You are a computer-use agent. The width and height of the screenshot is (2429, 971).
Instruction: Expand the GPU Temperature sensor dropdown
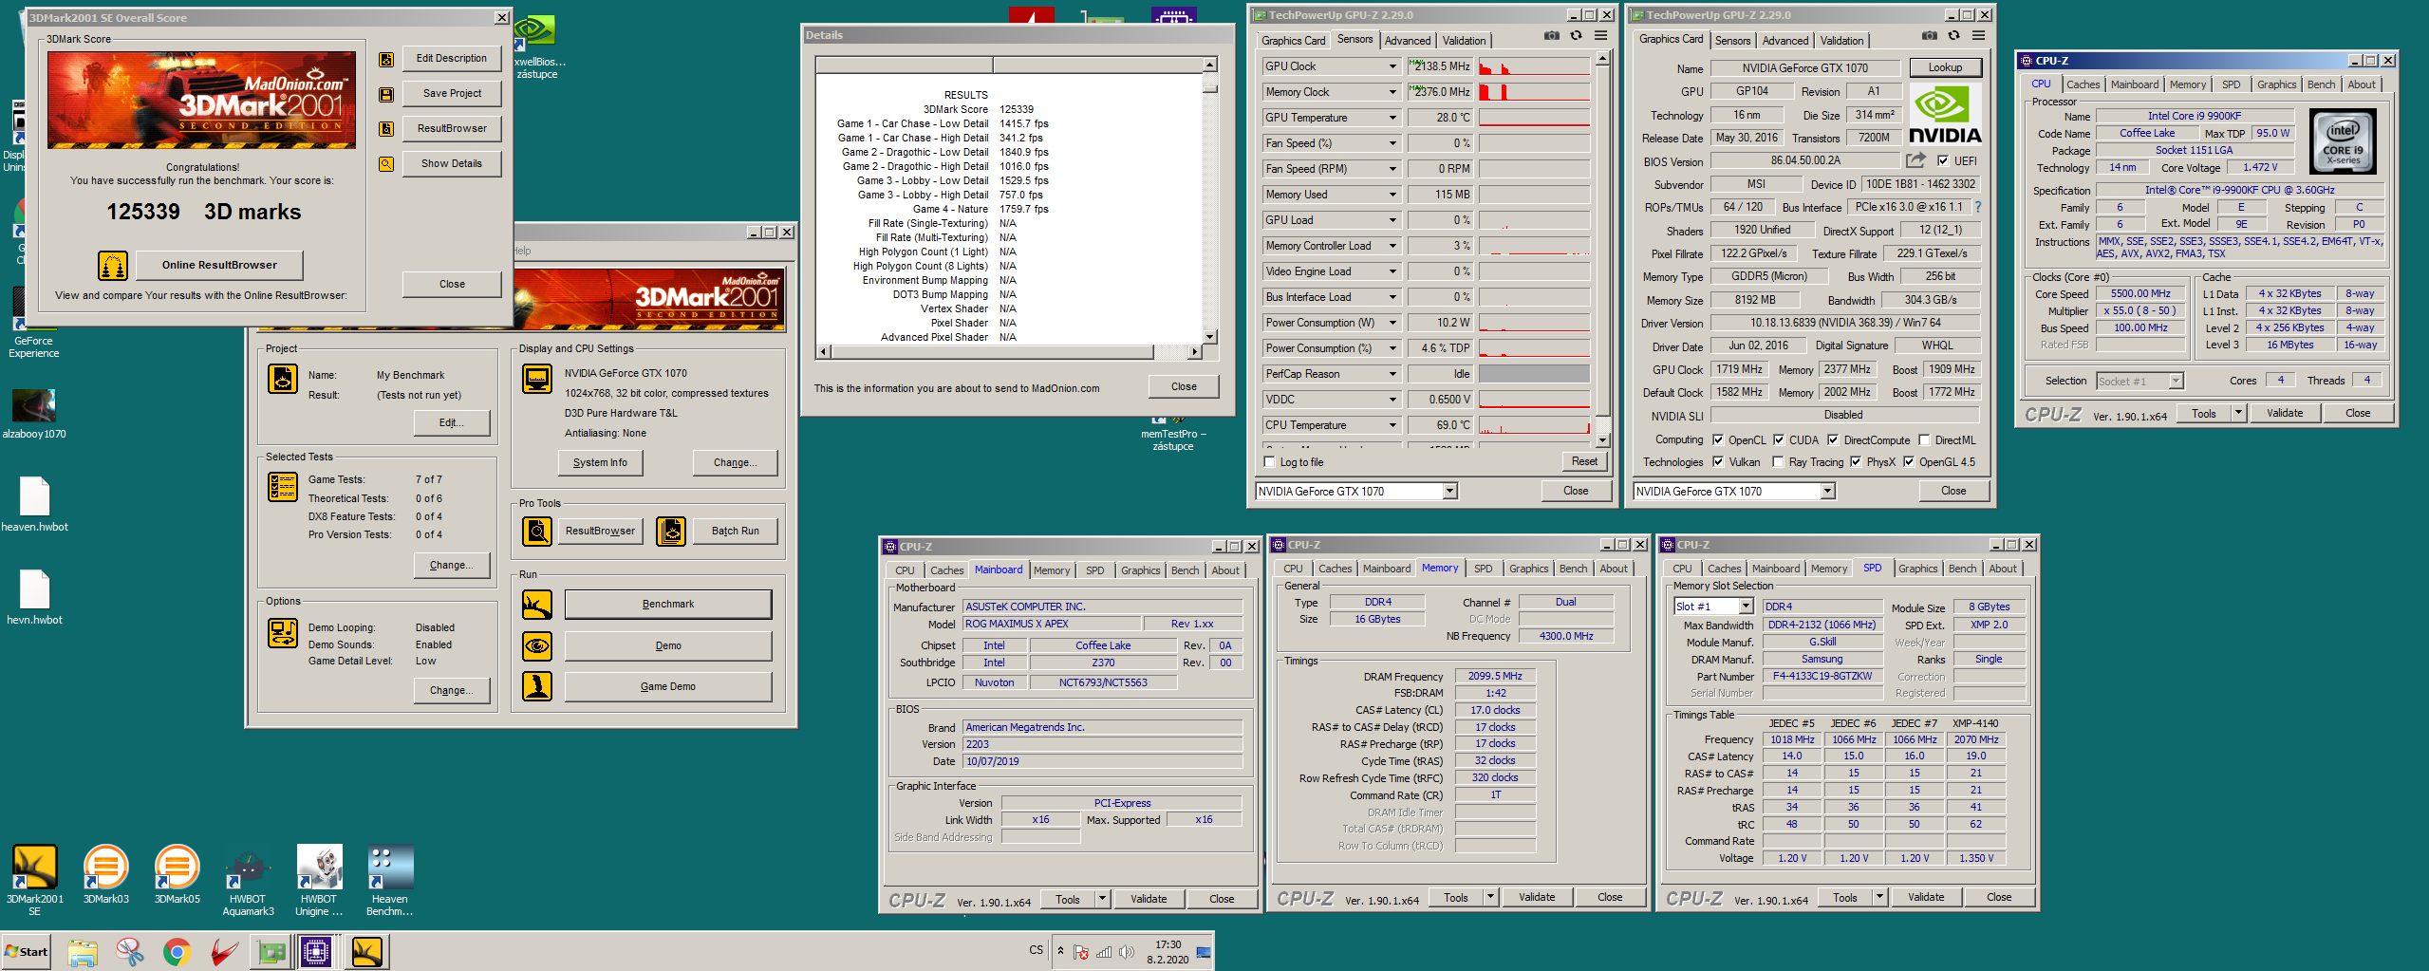(1392, 118)
